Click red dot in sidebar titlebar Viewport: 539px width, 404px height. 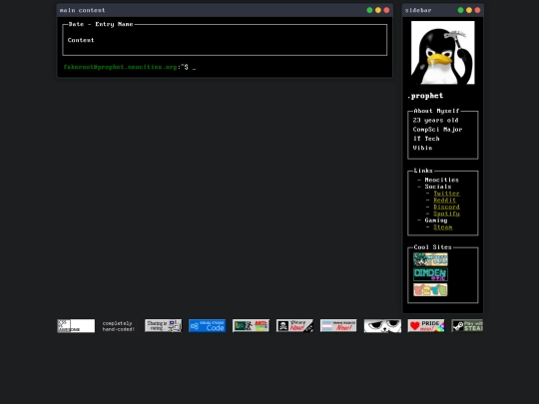click(477, 10)
